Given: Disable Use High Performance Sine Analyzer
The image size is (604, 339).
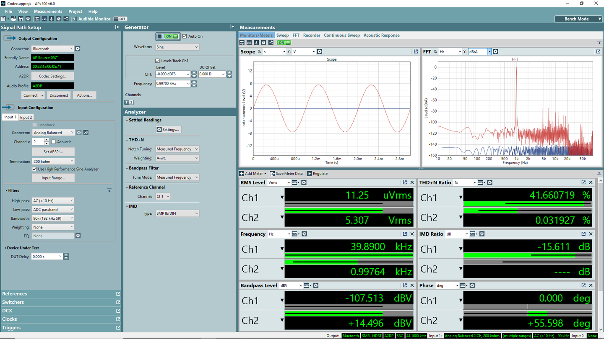Looking at the screenshot, I should pyautogui.click(x=34, y=169).
